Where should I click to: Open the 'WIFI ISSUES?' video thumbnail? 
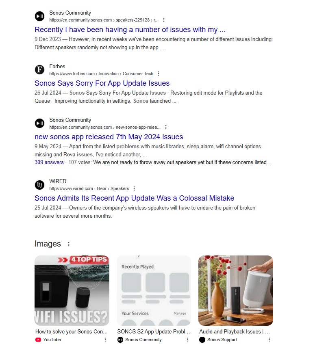click(72, 290)
